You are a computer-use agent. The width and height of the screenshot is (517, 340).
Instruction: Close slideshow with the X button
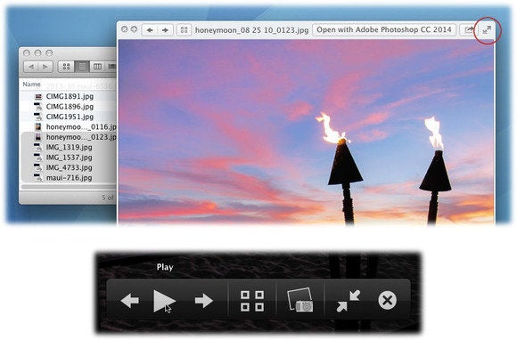(x=387, y=301)
